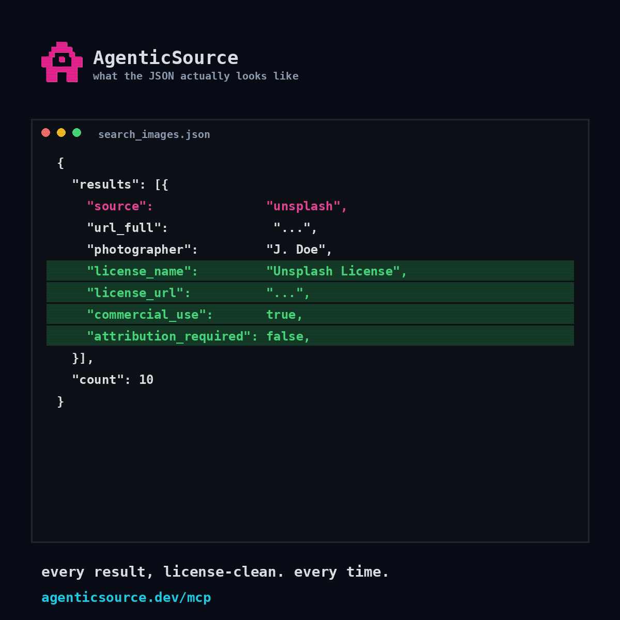This screenshot has height=620, width=620.
Task: Click the pink AgenticSource pixel logo
Action: click(x=62, y=62)
